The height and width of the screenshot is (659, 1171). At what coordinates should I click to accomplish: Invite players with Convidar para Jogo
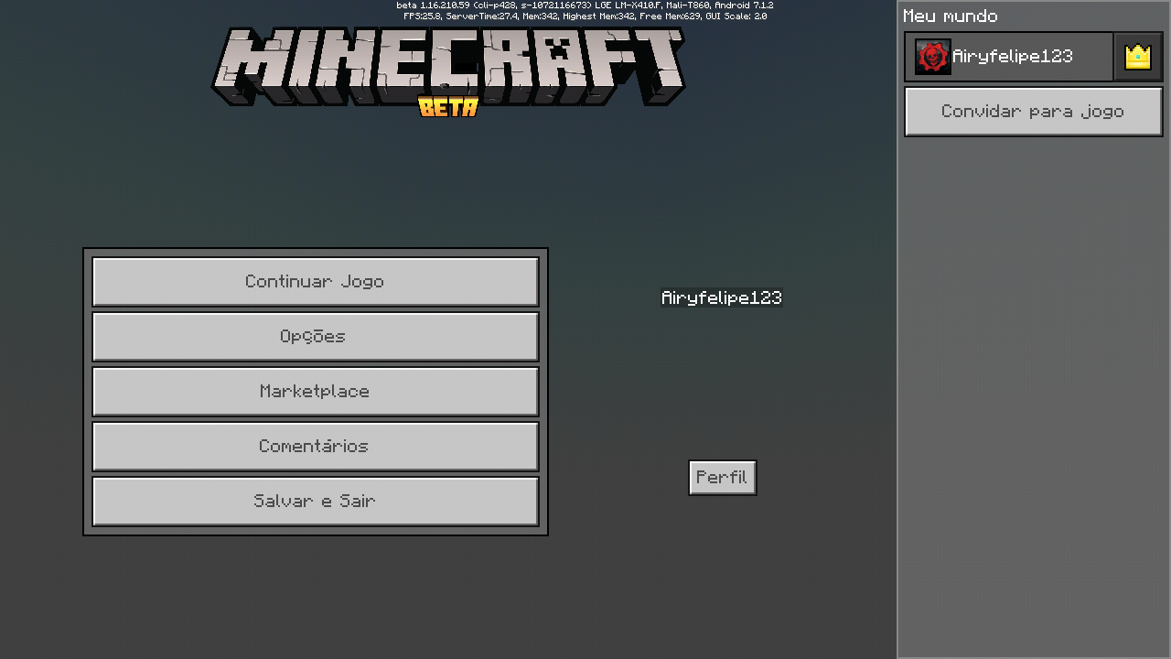point(1034,112)
